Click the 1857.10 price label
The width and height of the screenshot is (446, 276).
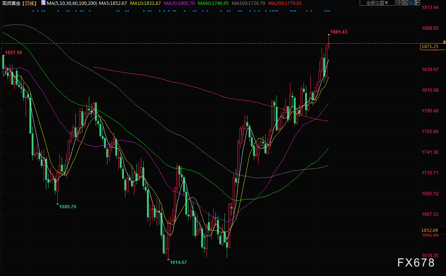click(x=13, y=53)
